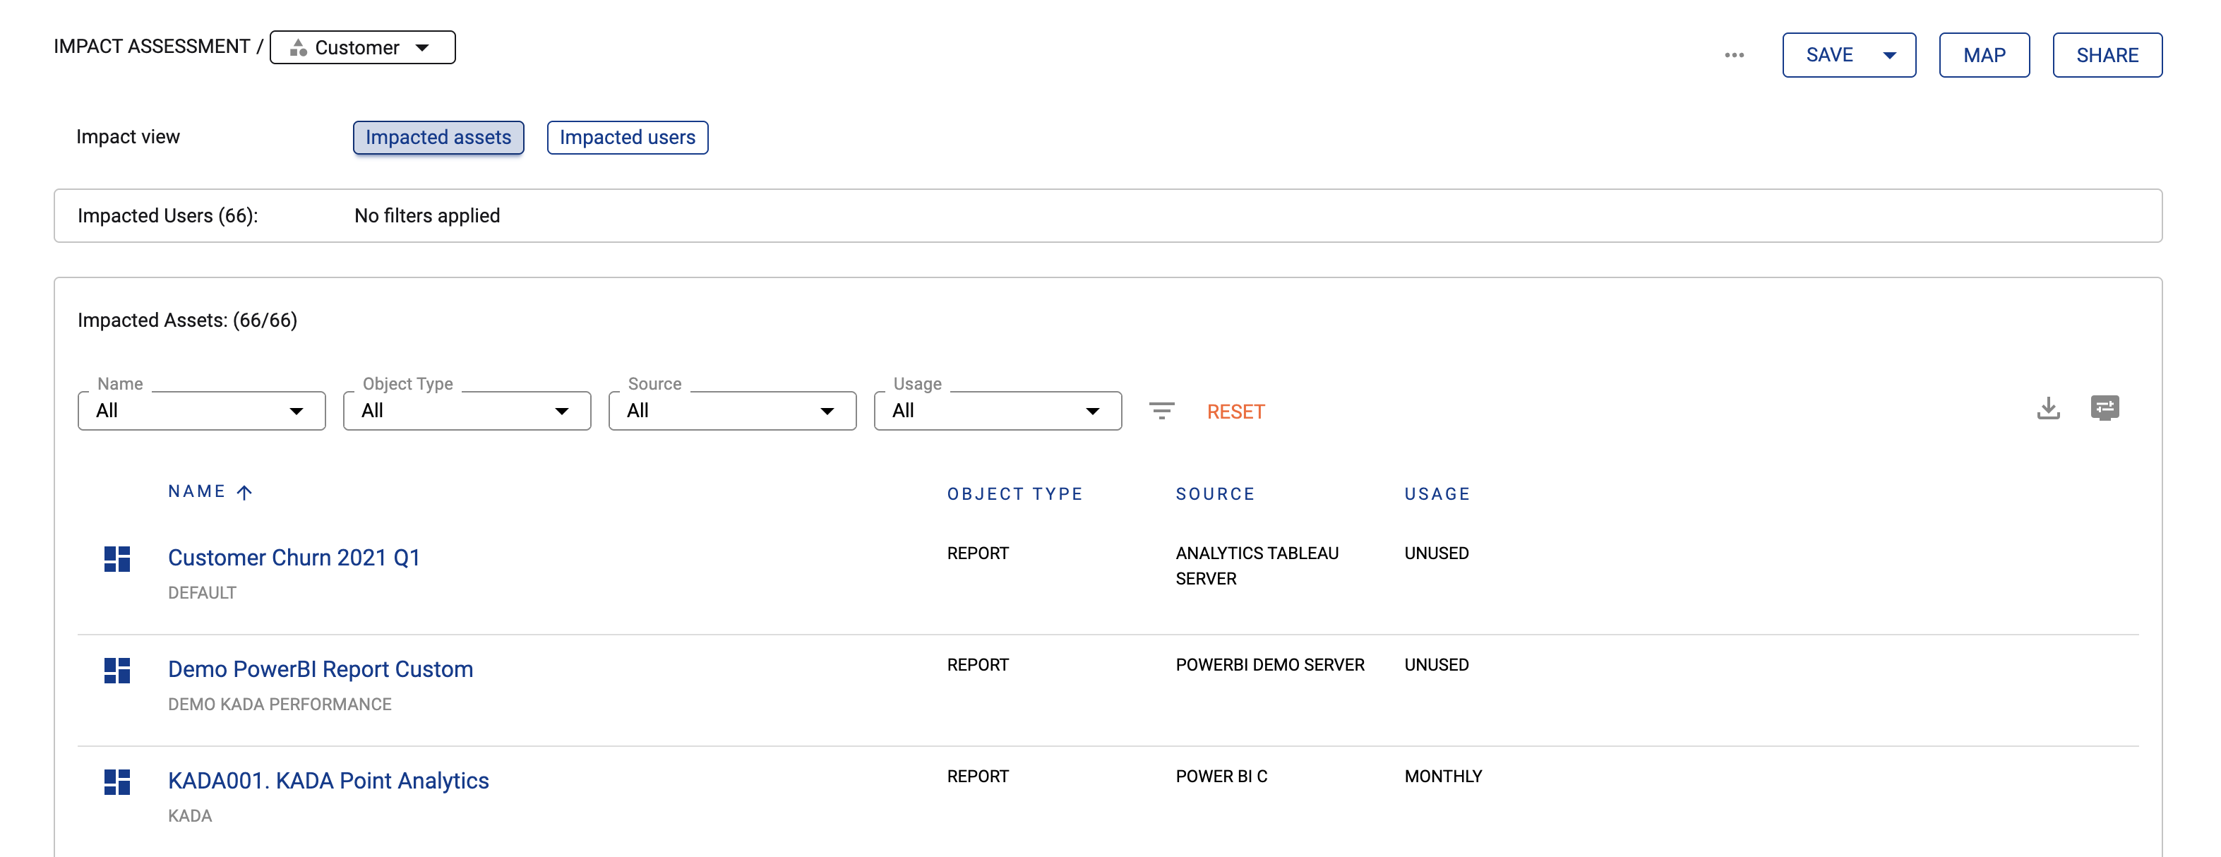Click the Customer Churn report dashboard icon
Viewport: 2221px width, 857px height.
116,558
